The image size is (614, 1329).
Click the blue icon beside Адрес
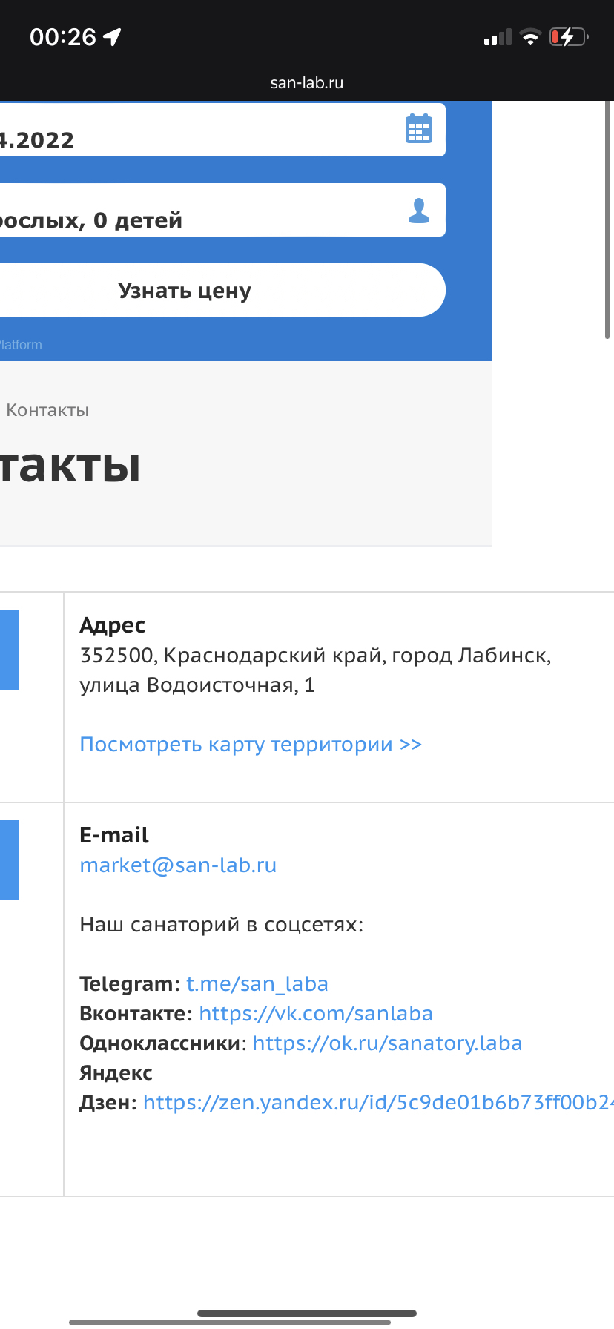point(9,650)
